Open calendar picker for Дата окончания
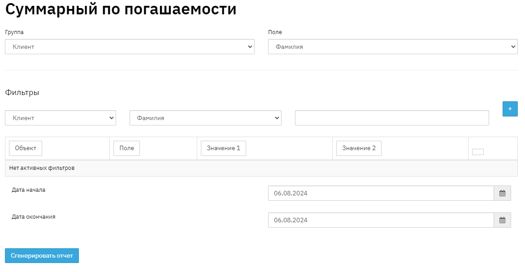The image size is (525, 272). [502, 220]
